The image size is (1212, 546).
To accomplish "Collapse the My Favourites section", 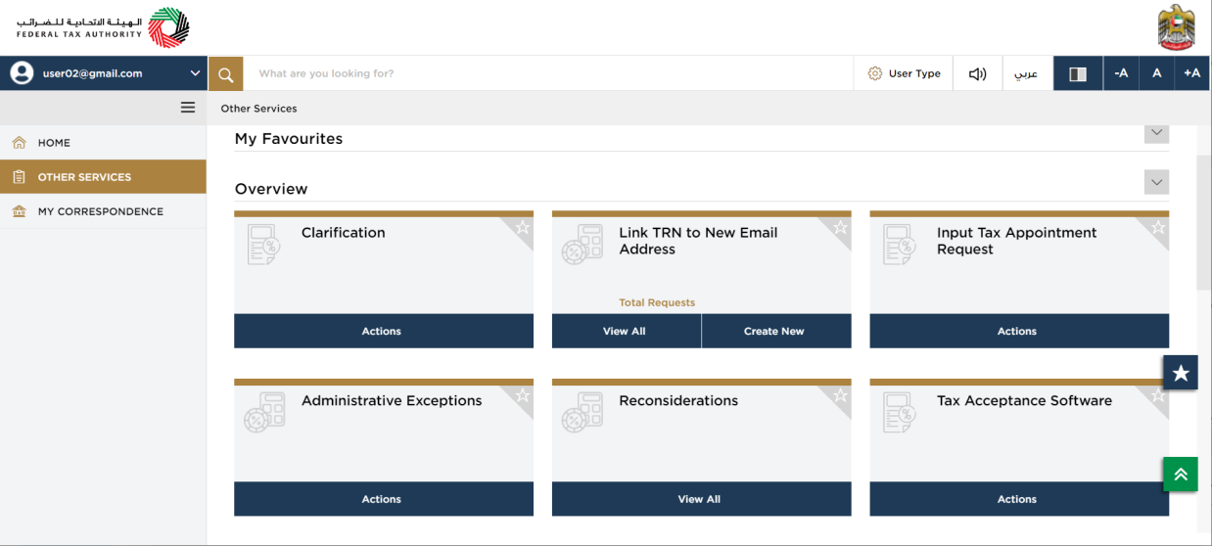I will [x=1156, y=132].
